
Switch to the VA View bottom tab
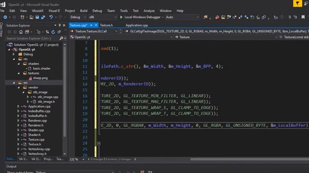pos(23,159)
